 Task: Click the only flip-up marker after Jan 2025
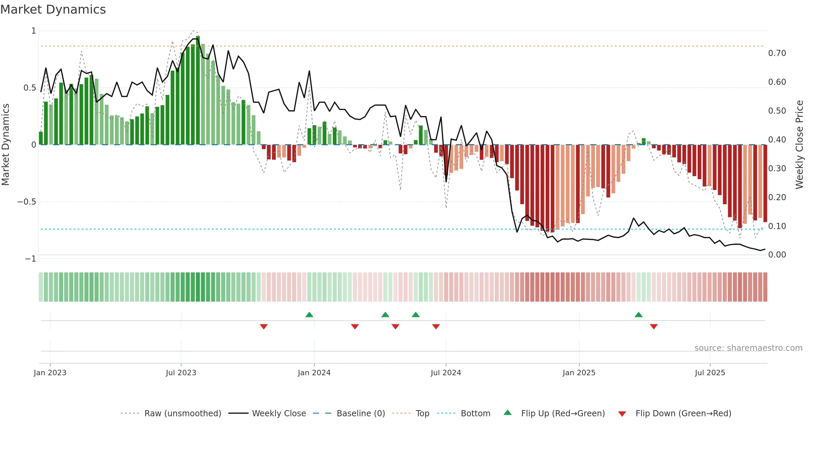[x=639, y=314]
